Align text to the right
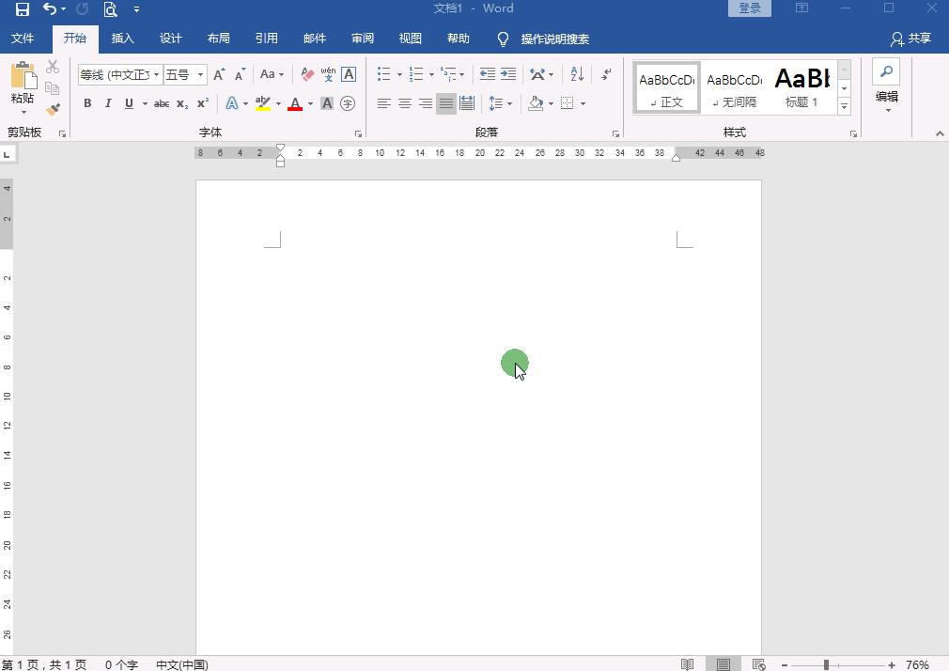Image resolution: width=949 pixels, height=671 pixels. [426, 103]
